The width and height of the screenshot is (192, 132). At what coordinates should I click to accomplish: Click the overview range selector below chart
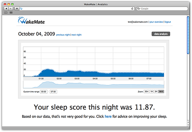tap(93, 85)
